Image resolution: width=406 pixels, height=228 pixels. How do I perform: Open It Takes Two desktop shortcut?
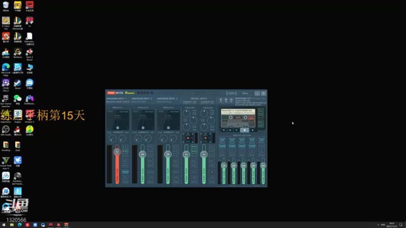point(6,23)
